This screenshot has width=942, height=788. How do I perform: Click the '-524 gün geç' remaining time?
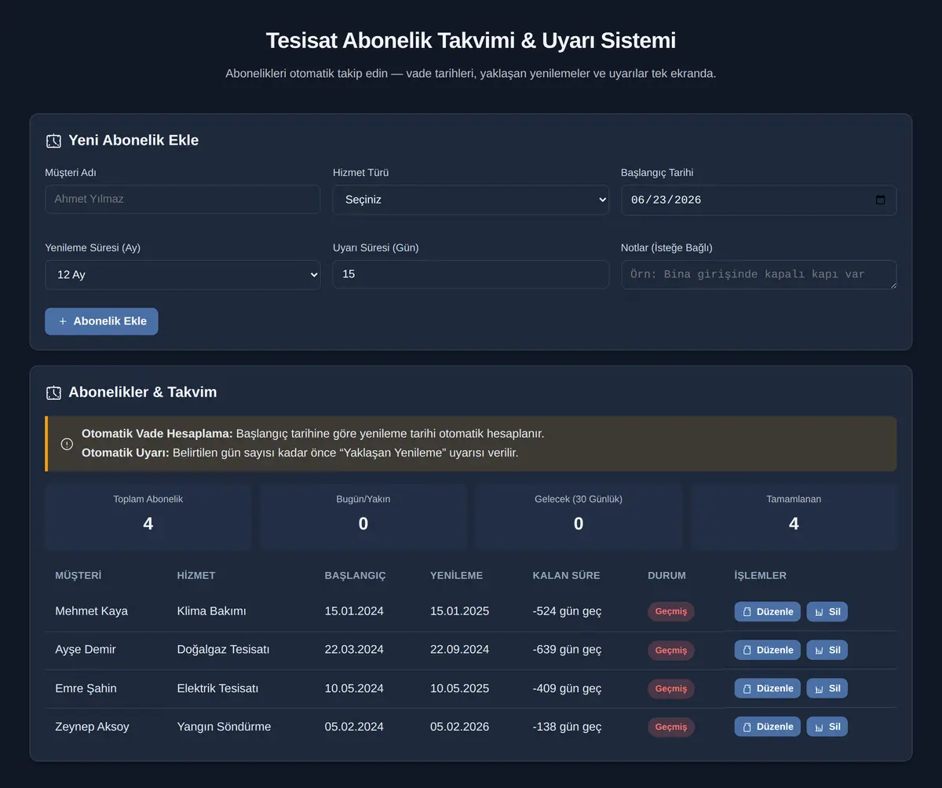coord(567,611)
